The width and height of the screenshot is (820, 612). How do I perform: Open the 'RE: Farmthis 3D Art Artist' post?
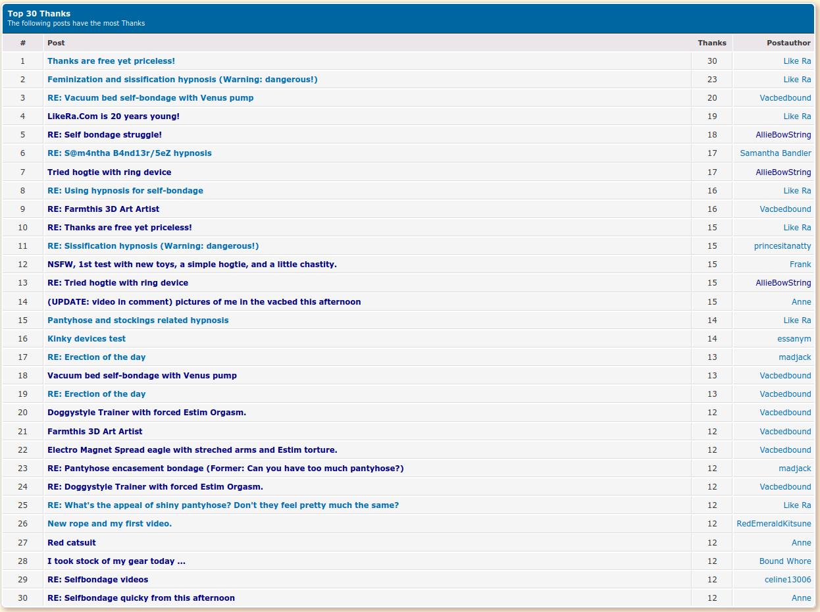tap(103, 209)
